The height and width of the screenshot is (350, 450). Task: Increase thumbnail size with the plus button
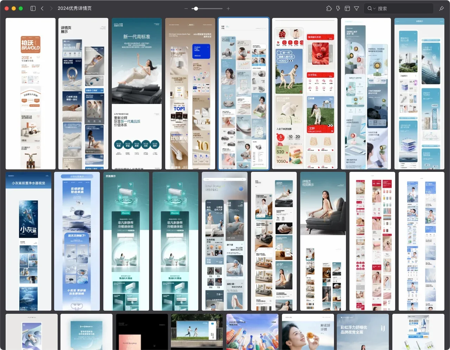click(x=228, y=8)
